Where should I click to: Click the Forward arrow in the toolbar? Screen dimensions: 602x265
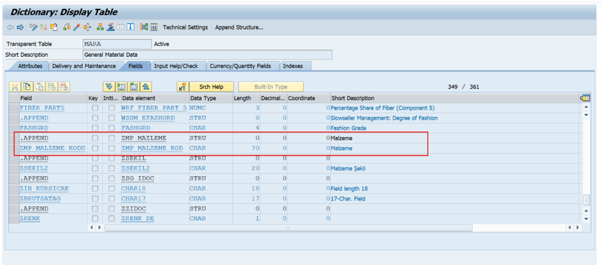pyautogui.click(x=20, y=27)
